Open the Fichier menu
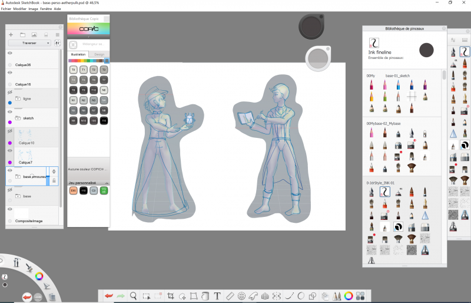Screen dimensions: 471x303 click(x=6, y=9)
